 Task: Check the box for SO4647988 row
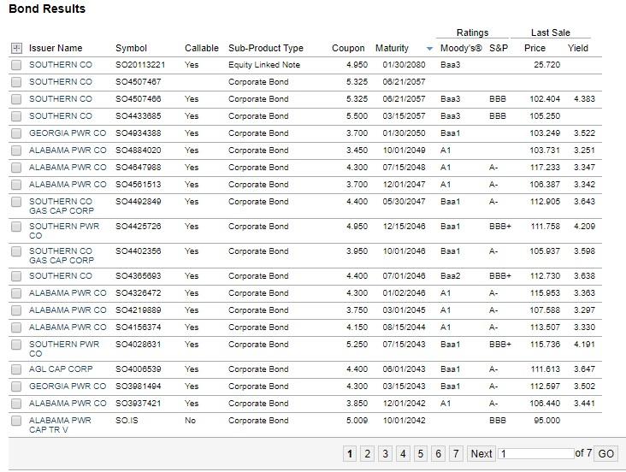pyautogui.click(x=16, y=168)
